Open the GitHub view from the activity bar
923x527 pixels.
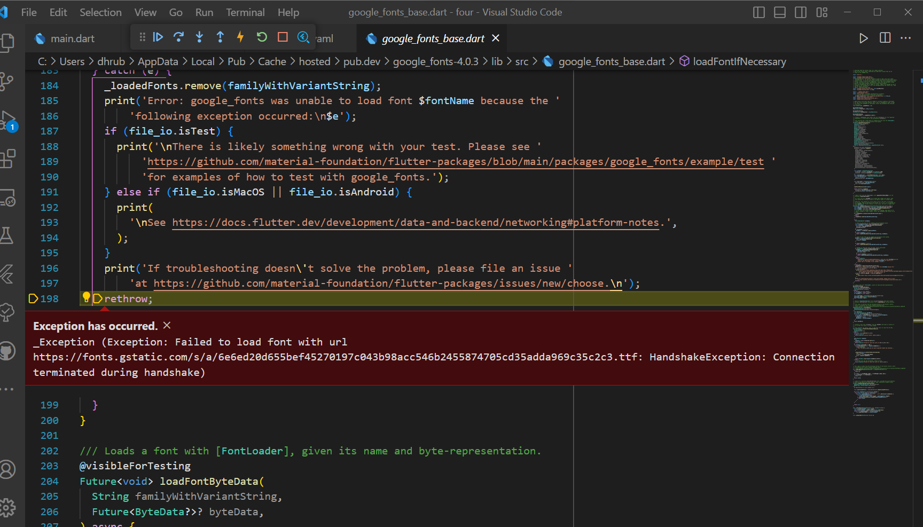point(8,351)
